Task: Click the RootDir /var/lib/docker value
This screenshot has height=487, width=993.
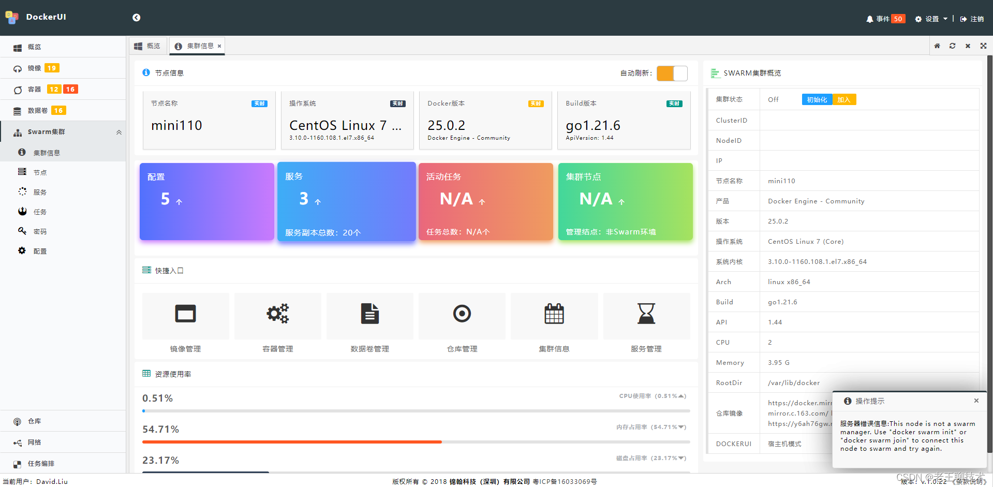Action: [x=794, y=383]
